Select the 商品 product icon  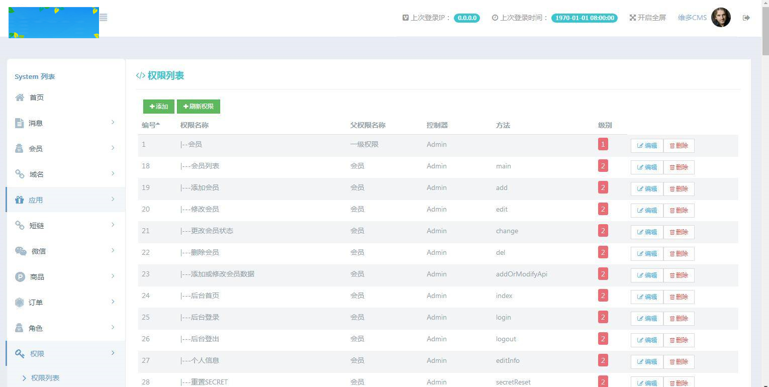19,276
